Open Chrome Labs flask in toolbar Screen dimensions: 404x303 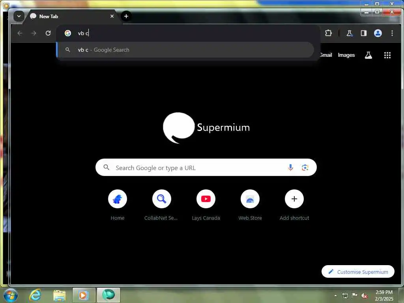pyautogui.click(x=350, y=33)
